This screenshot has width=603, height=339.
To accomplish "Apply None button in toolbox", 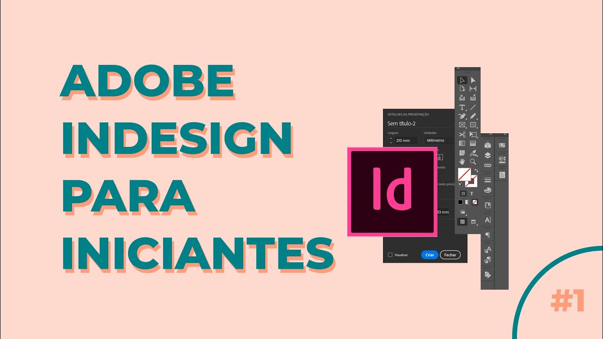I will (475, 202).
